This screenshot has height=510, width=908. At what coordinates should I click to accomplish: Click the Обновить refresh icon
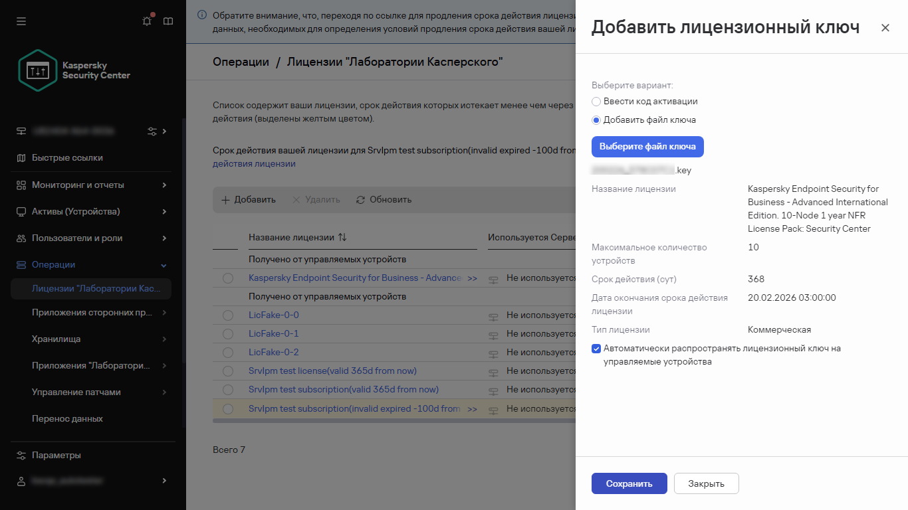pyautogui.click(x=361, y=199)
